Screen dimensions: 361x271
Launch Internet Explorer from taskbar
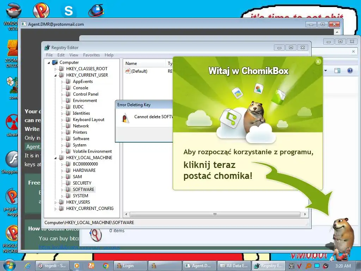coord(27,266)
